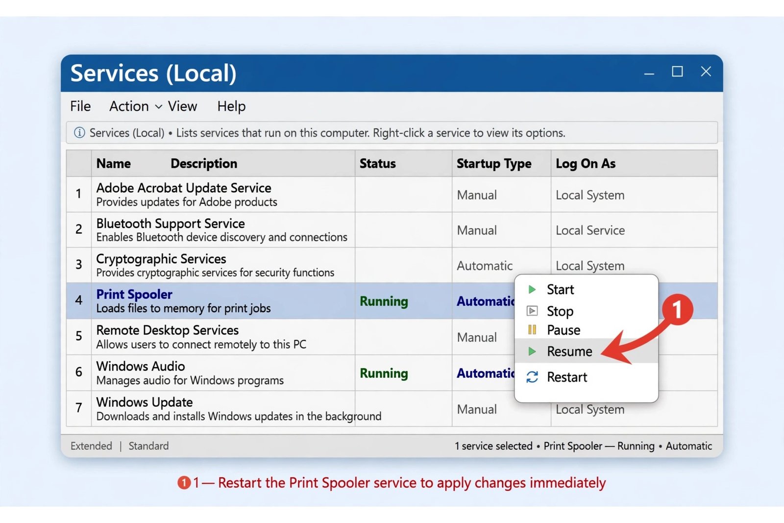Click the Stop icon in context menu
784x523 pixels.
(x=532, y=311)
